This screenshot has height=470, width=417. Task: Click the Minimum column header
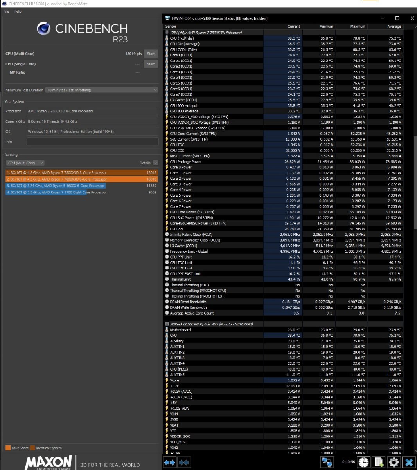318,27
